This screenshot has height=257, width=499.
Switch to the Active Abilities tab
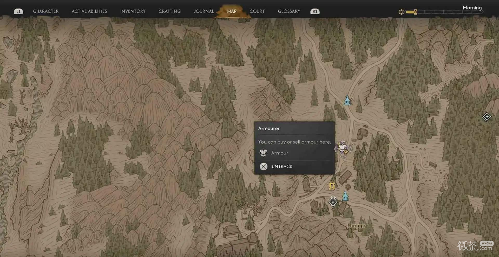click(89, 11)
